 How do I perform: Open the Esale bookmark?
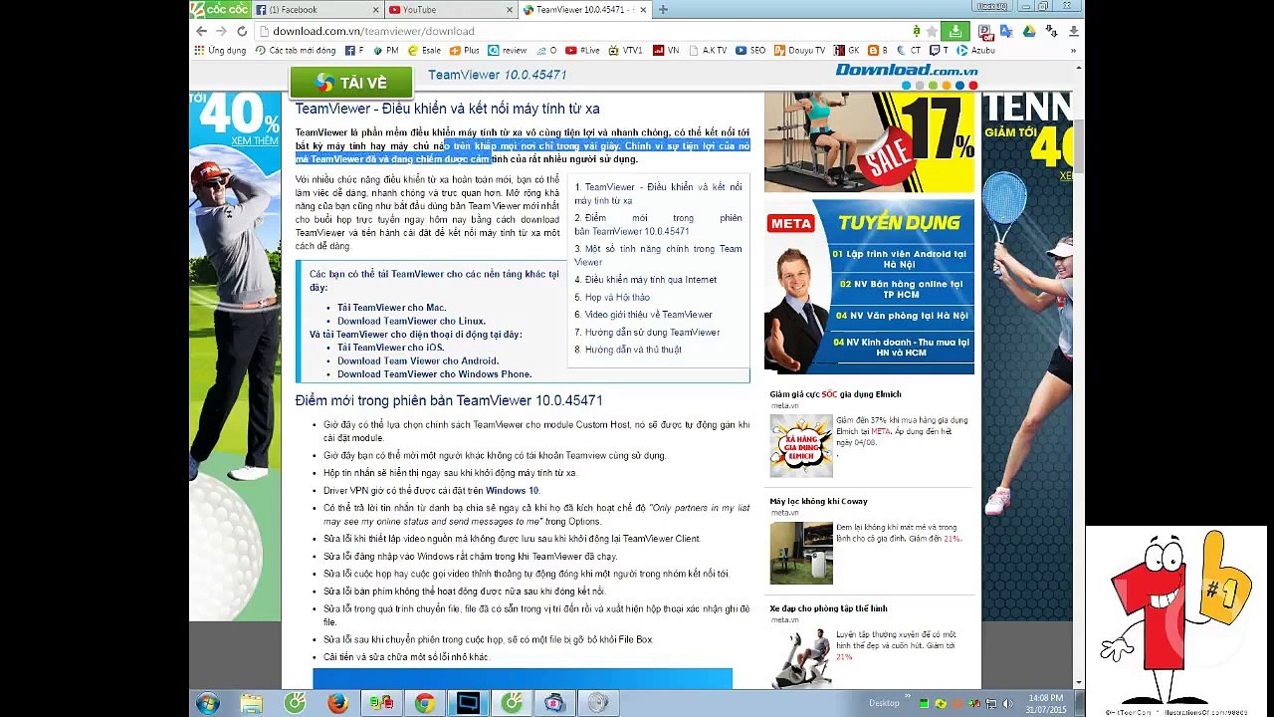[425, 51]
